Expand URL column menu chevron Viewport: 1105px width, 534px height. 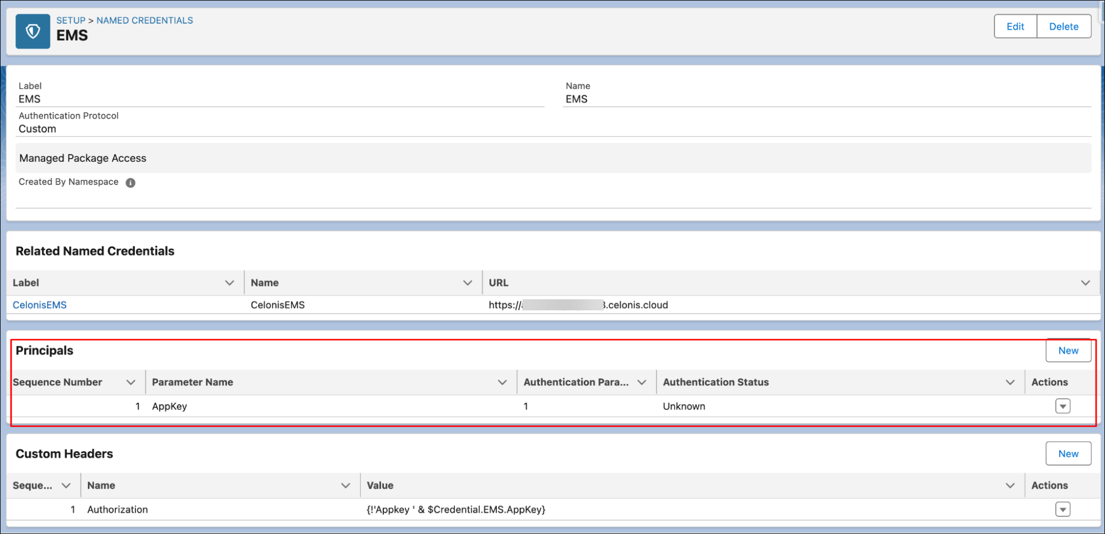[1085, 283]
